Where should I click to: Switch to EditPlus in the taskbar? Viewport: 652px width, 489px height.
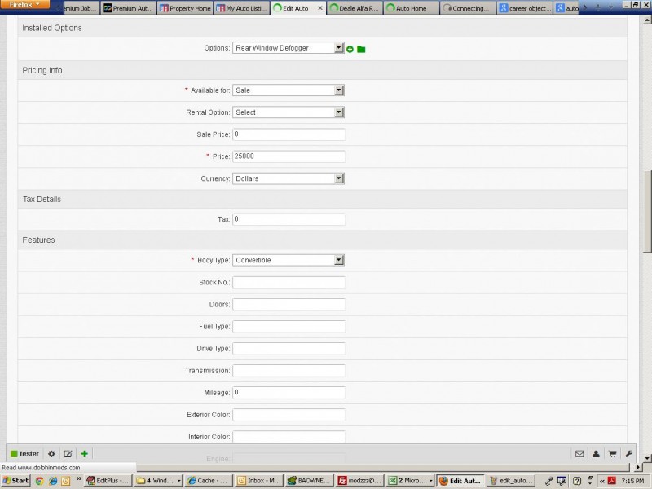109,481
